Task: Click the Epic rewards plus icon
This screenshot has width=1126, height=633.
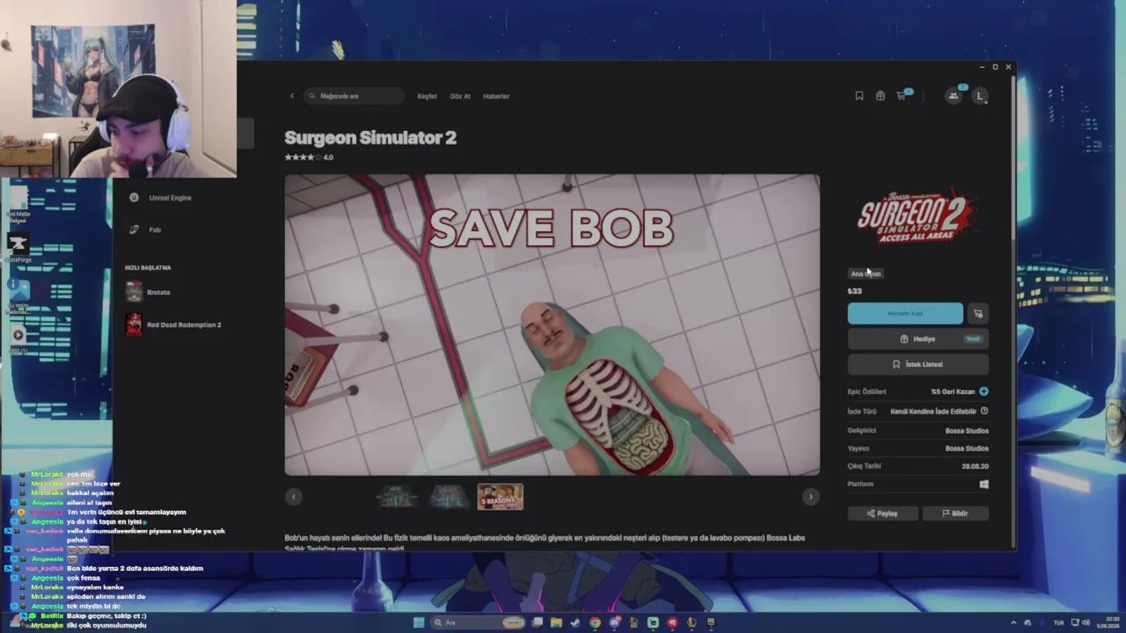Action: [983, 391]
